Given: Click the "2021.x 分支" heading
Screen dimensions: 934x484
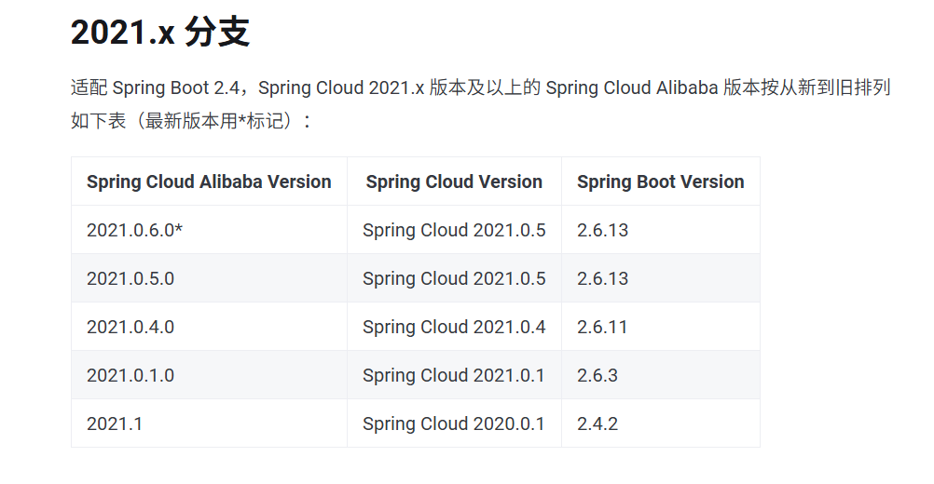Looking at the screenshot, I should [159, 34].
